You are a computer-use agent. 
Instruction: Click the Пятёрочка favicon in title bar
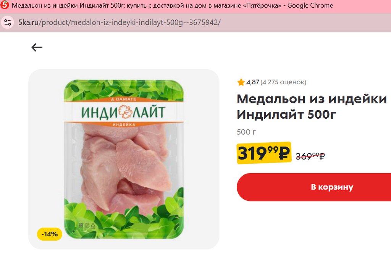[x=5, y=5]
